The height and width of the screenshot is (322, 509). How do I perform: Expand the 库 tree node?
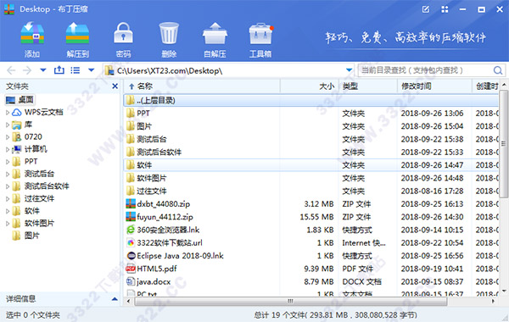coord(8,125)
